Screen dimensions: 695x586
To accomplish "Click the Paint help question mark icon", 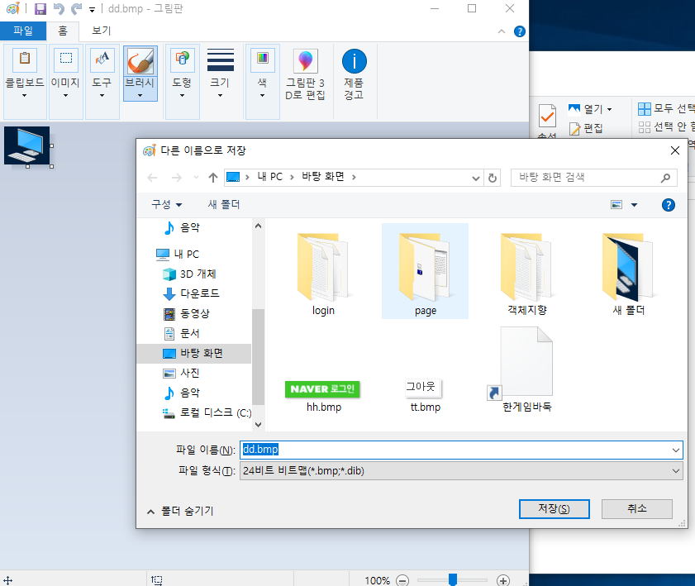I will pyautogui.click(x=520, y=31).
